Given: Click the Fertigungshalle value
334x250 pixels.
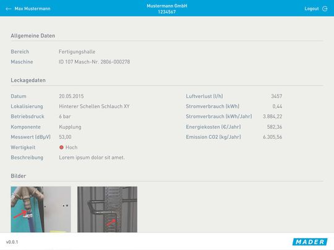Looking at the screenshot, I should [77, 52].
